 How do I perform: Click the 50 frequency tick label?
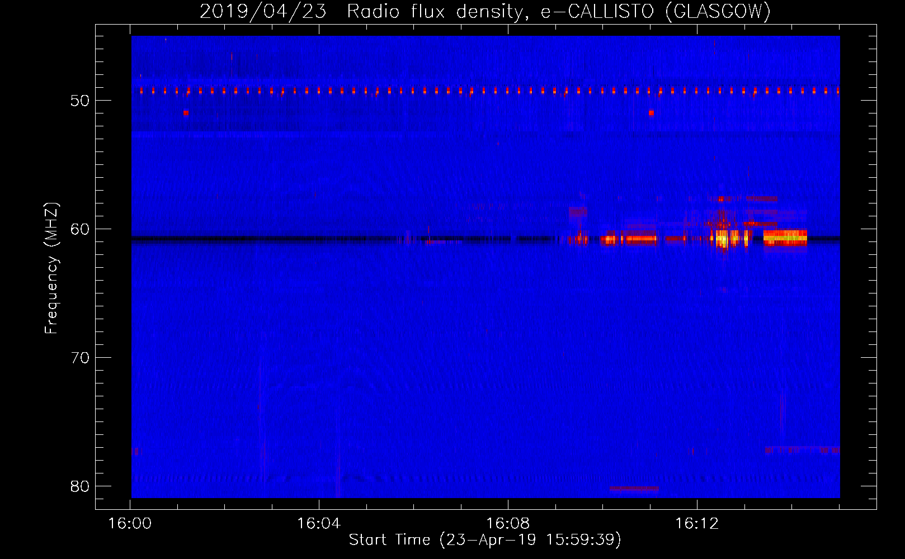pyautogui.click(x=80, y=101)
